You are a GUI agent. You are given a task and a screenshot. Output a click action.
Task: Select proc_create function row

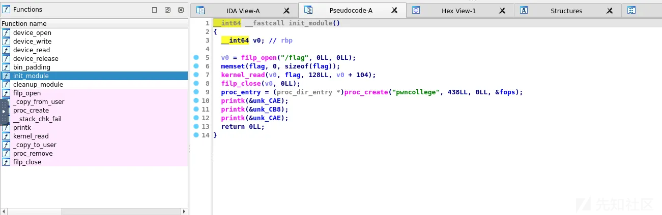coord(94,110)
